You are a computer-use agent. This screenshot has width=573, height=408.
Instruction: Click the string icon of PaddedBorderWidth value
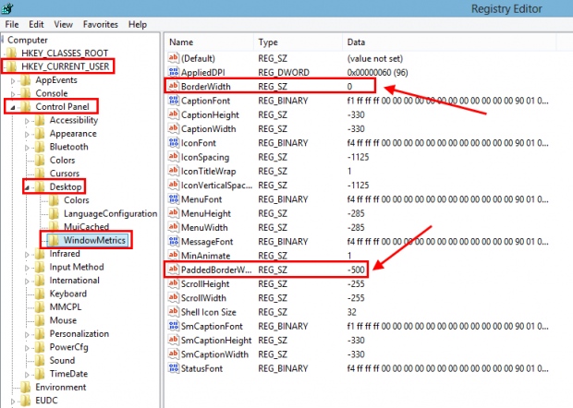click(x=173, y=270)
